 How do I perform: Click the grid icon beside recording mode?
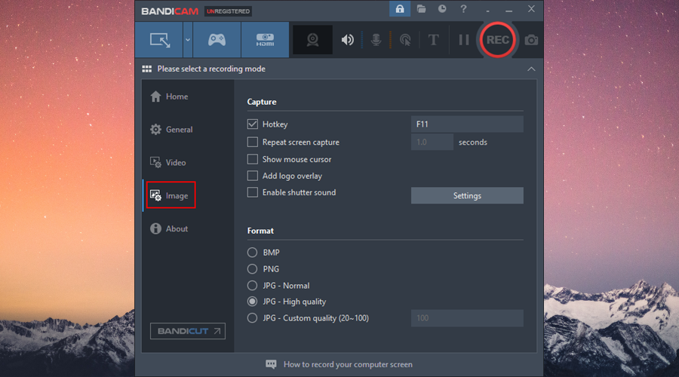click(x=147, y=69)
